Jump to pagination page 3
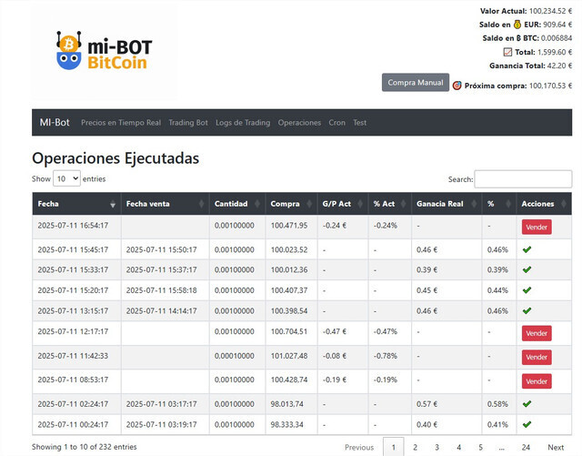 436,447
